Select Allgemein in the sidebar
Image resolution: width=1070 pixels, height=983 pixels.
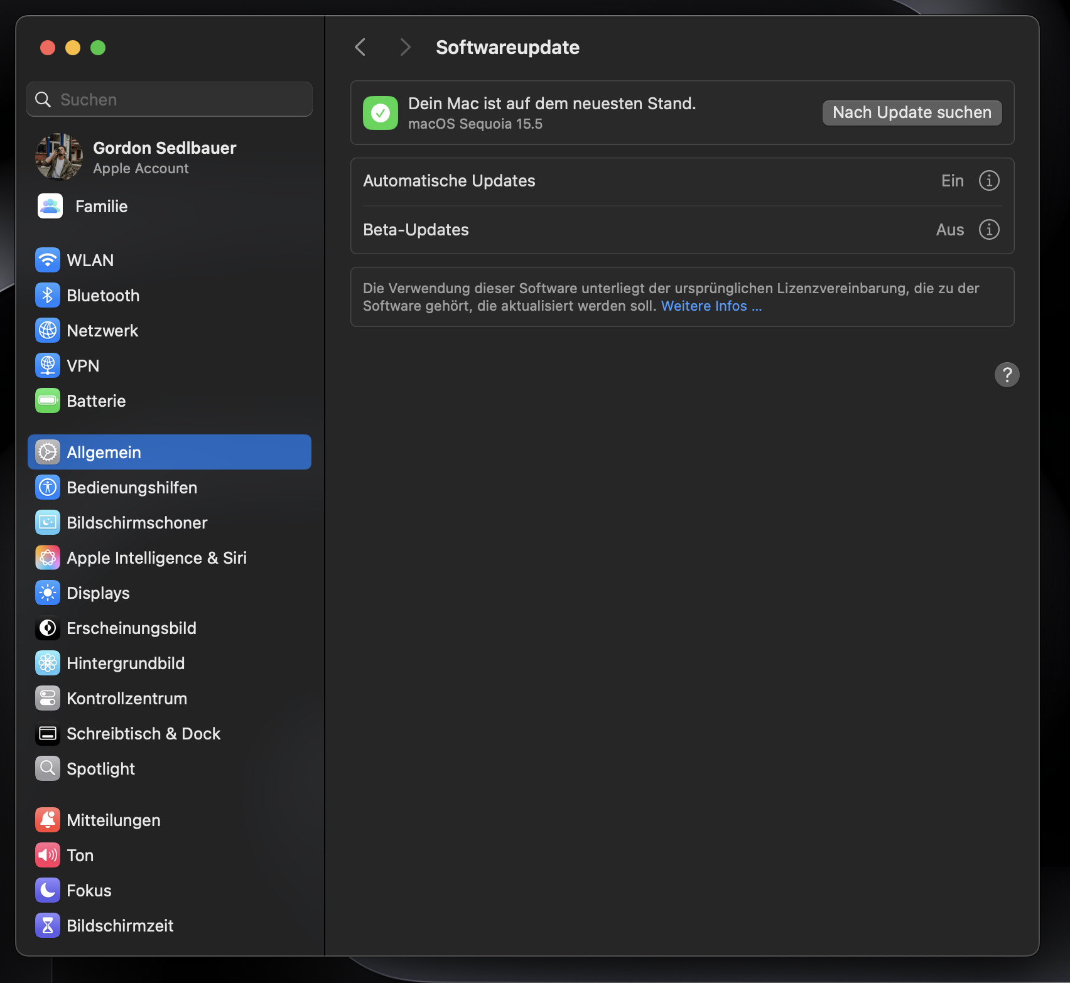click(105, 452)
